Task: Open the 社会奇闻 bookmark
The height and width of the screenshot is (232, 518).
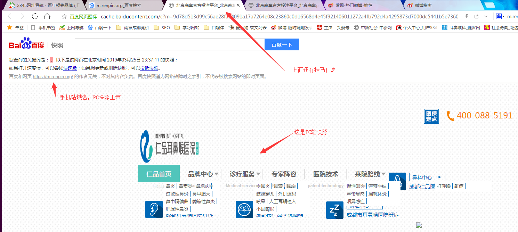Action: [x=501, y=27]
